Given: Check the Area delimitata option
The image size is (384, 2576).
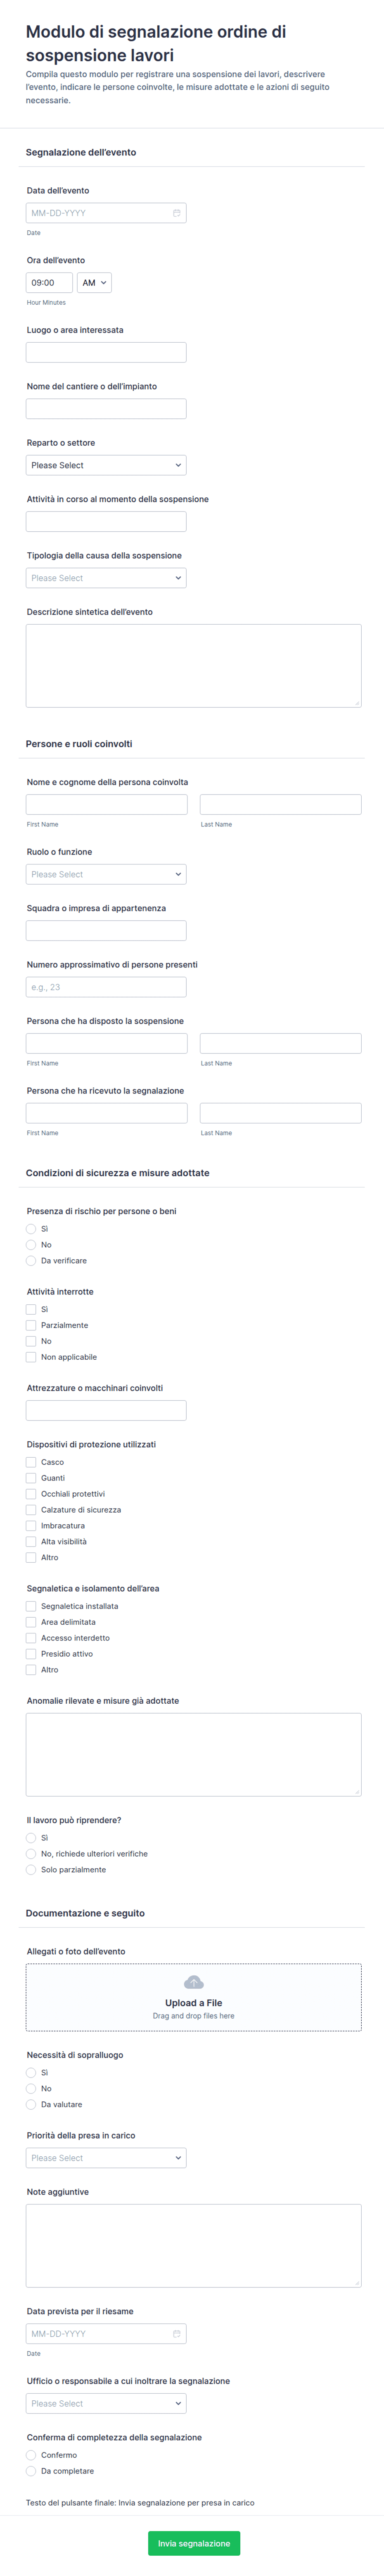Looking at the screenshot, I should (x=31, y=1622).
